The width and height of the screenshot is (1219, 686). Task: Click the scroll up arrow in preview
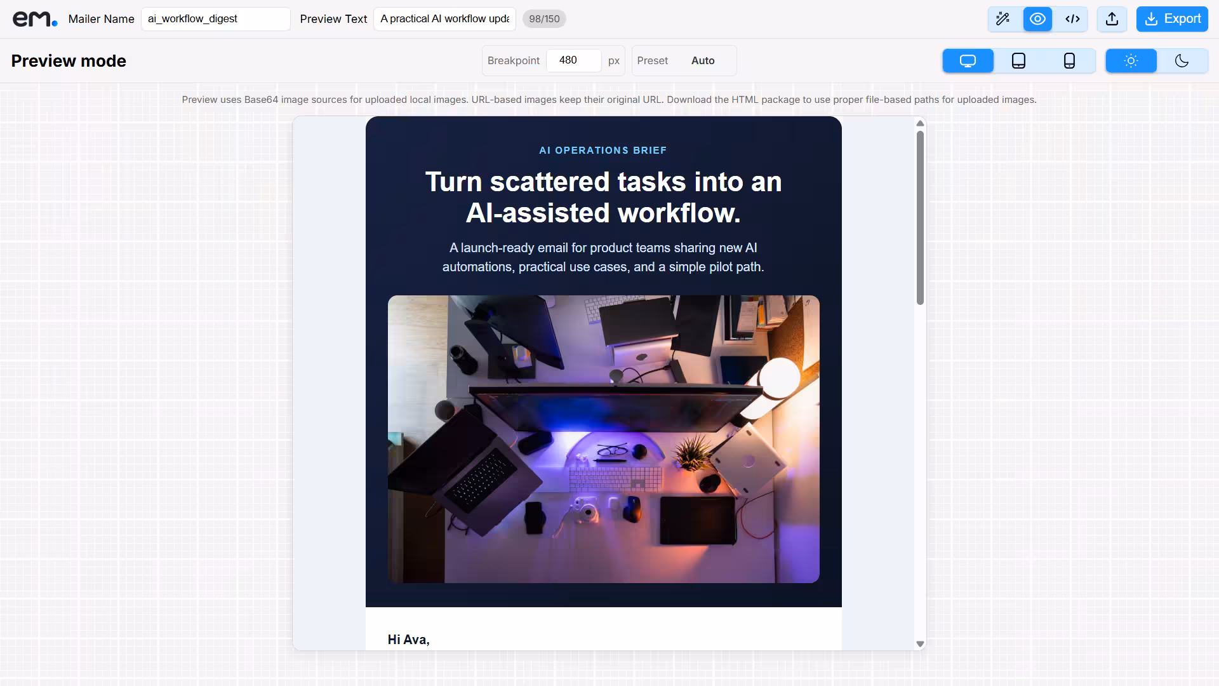click(x=920, y=123)
